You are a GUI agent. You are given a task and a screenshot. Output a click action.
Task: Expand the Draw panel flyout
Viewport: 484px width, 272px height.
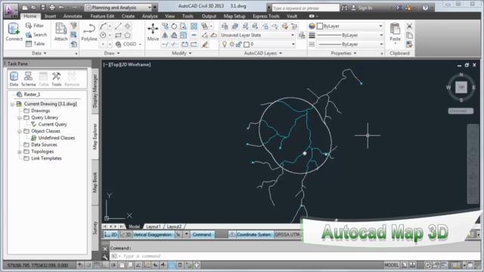[112, 54]
